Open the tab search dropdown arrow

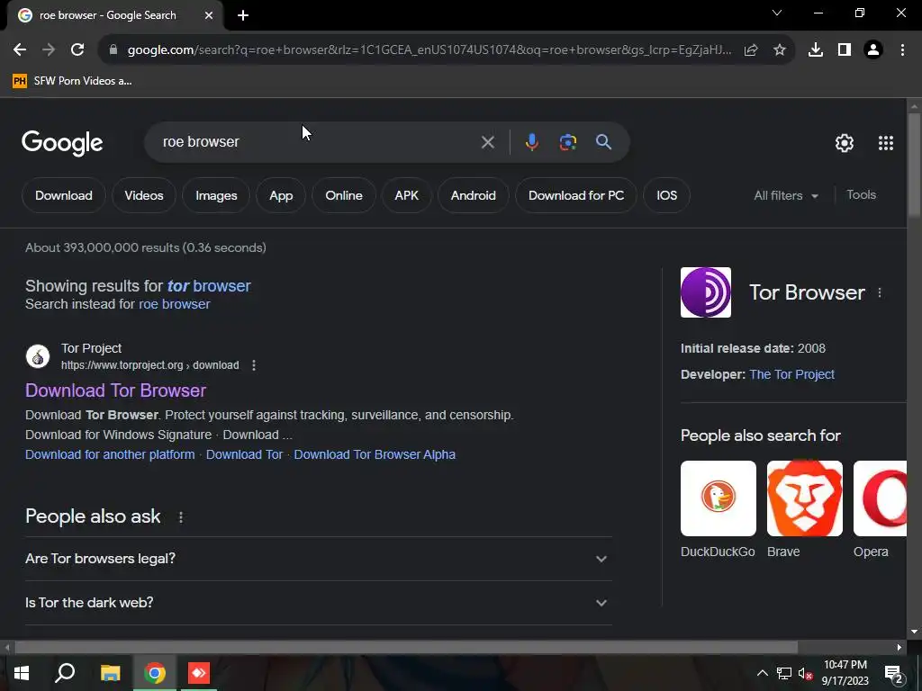click(777, 13)
